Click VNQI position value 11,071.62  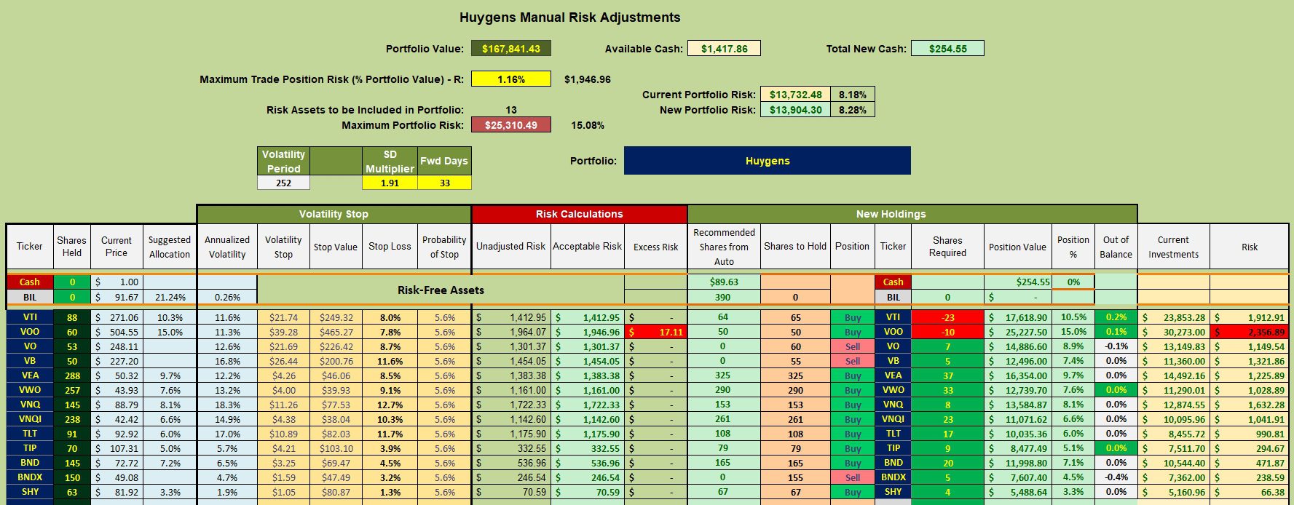(1017, 419)
